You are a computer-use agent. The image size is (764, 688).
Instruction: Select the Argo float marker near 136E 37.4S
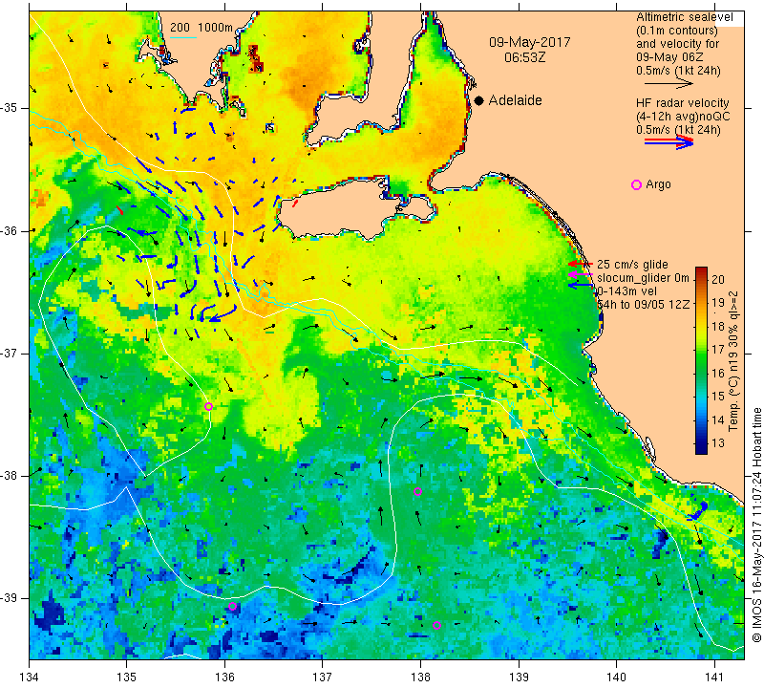point(208,407)
